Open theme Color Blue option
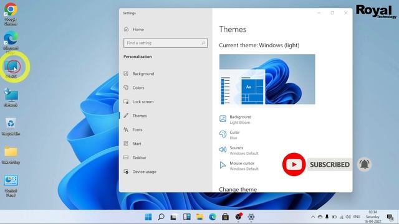 pos(229,135)
